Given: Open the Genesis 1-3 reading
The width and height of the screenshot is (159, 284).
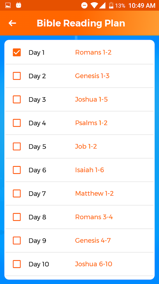Looking at the screenshot, I should click(x=92, y=76).
